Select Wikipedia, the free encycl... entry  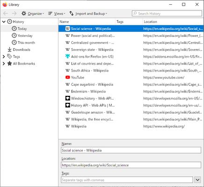tap(131, 119)
